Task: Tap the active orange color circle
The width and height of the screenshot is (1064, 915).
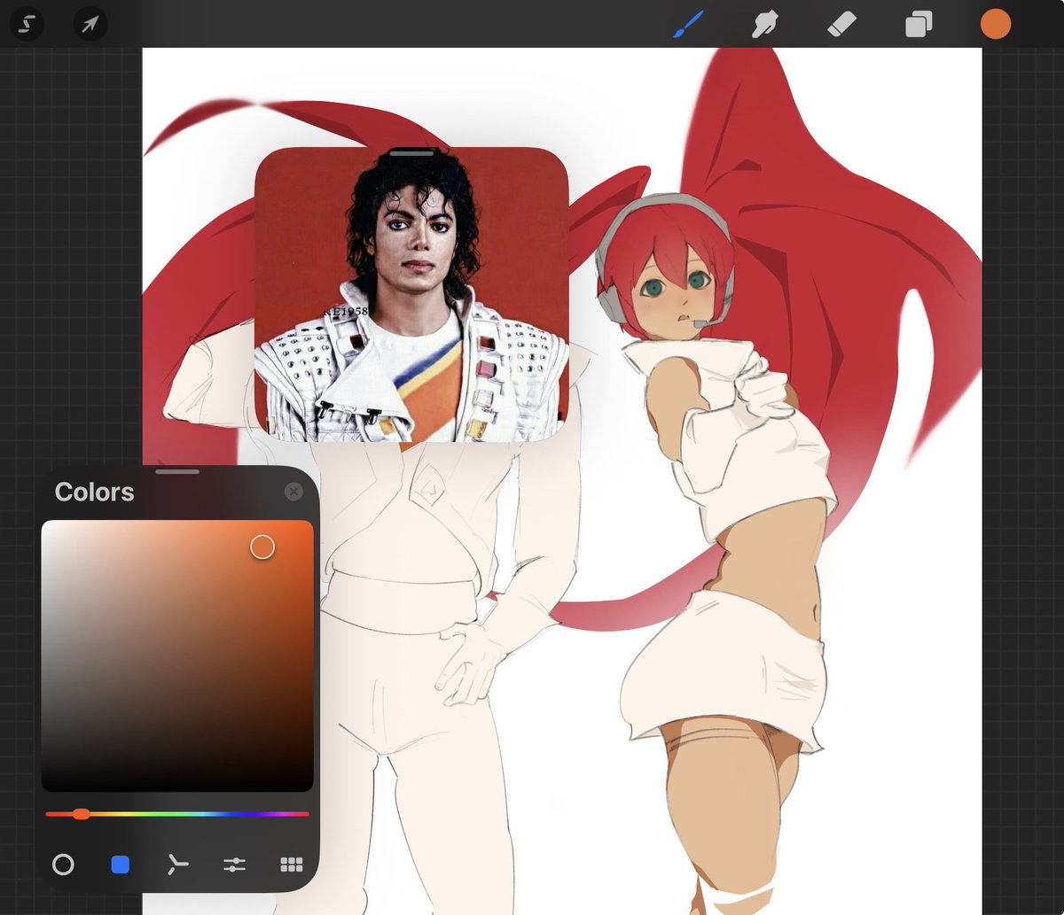Action: pos(996,25)
